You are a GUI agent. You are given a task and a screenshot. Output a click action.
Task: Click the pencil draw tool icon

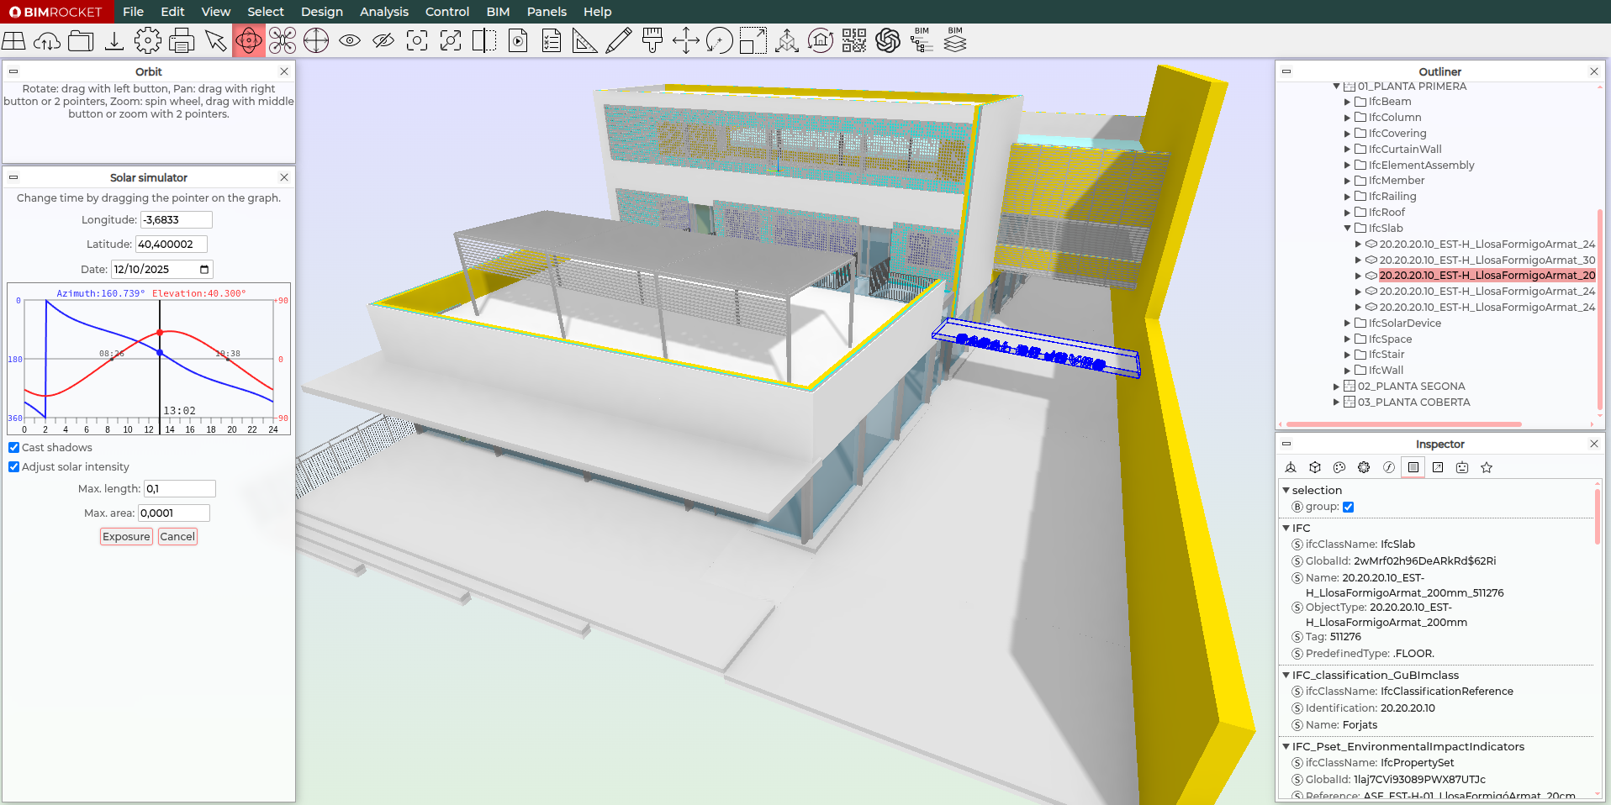tap(619, 40)
